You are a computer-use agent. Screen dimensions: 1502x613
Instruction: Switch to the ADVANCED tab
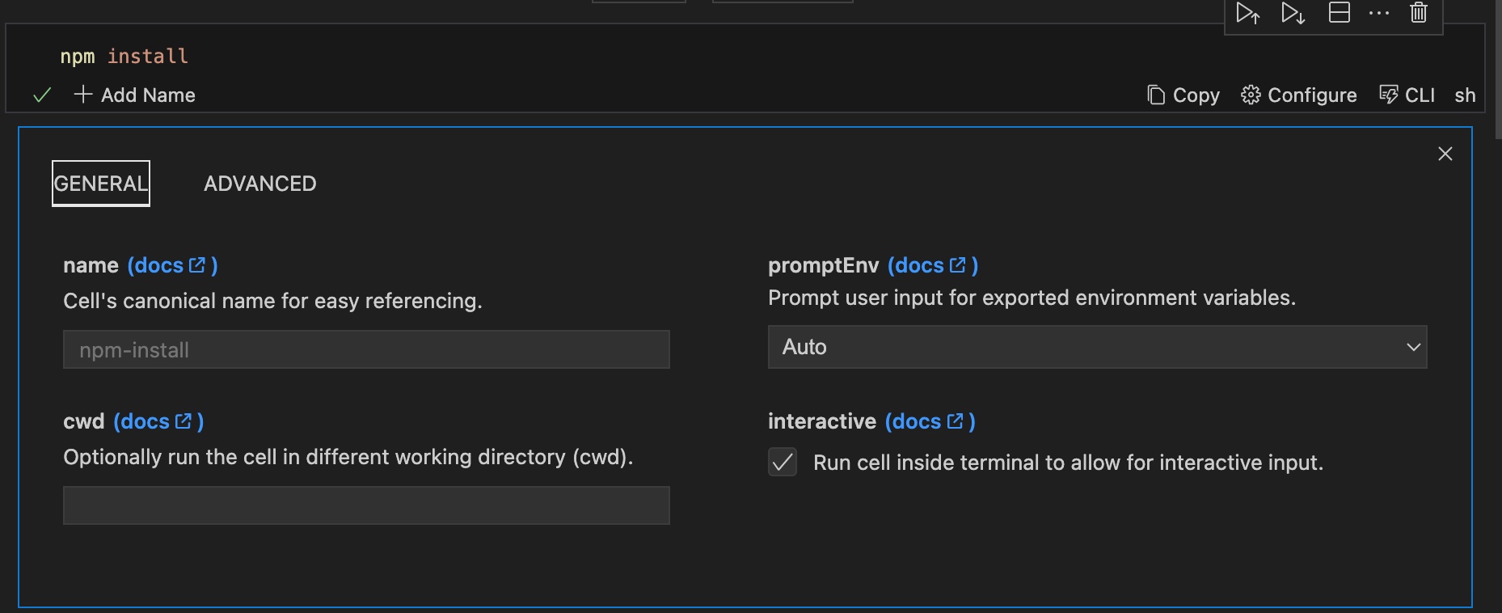click(x=259, y=184)
